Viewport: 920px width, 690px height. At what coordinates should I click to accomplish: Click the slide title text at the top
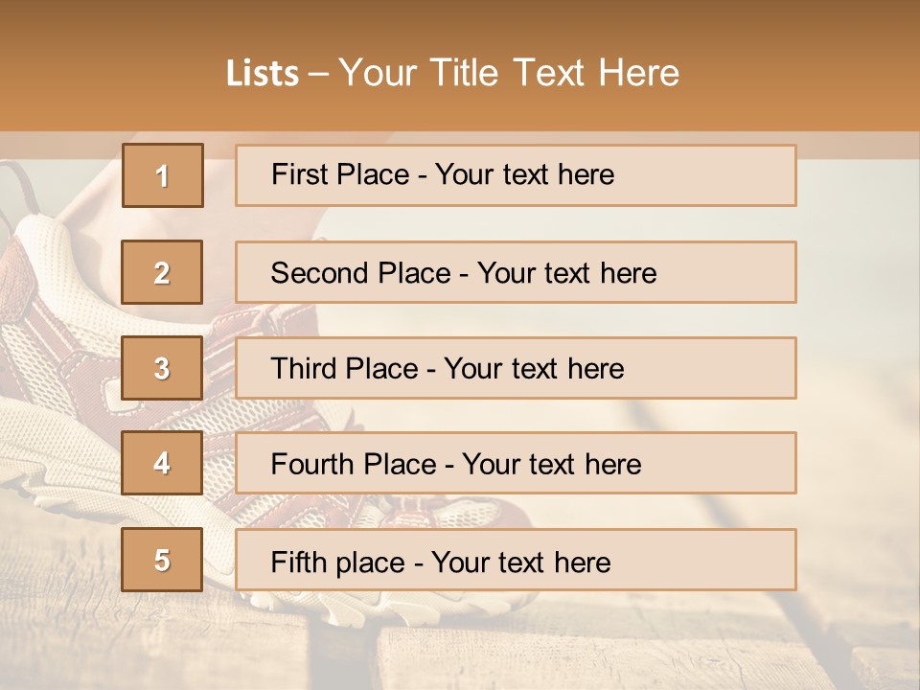(x=452, y=73)
